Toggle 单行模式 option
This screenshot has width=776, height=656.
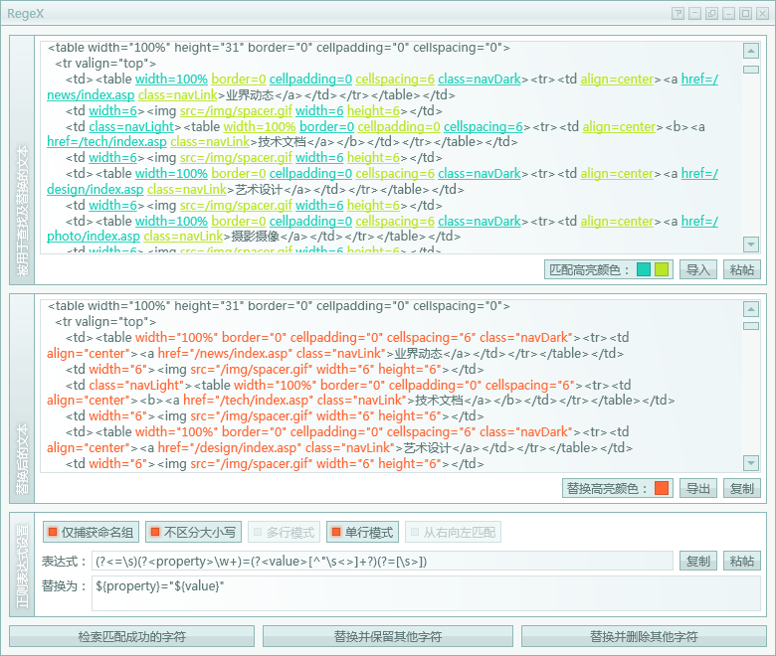[x=363, y=532]
